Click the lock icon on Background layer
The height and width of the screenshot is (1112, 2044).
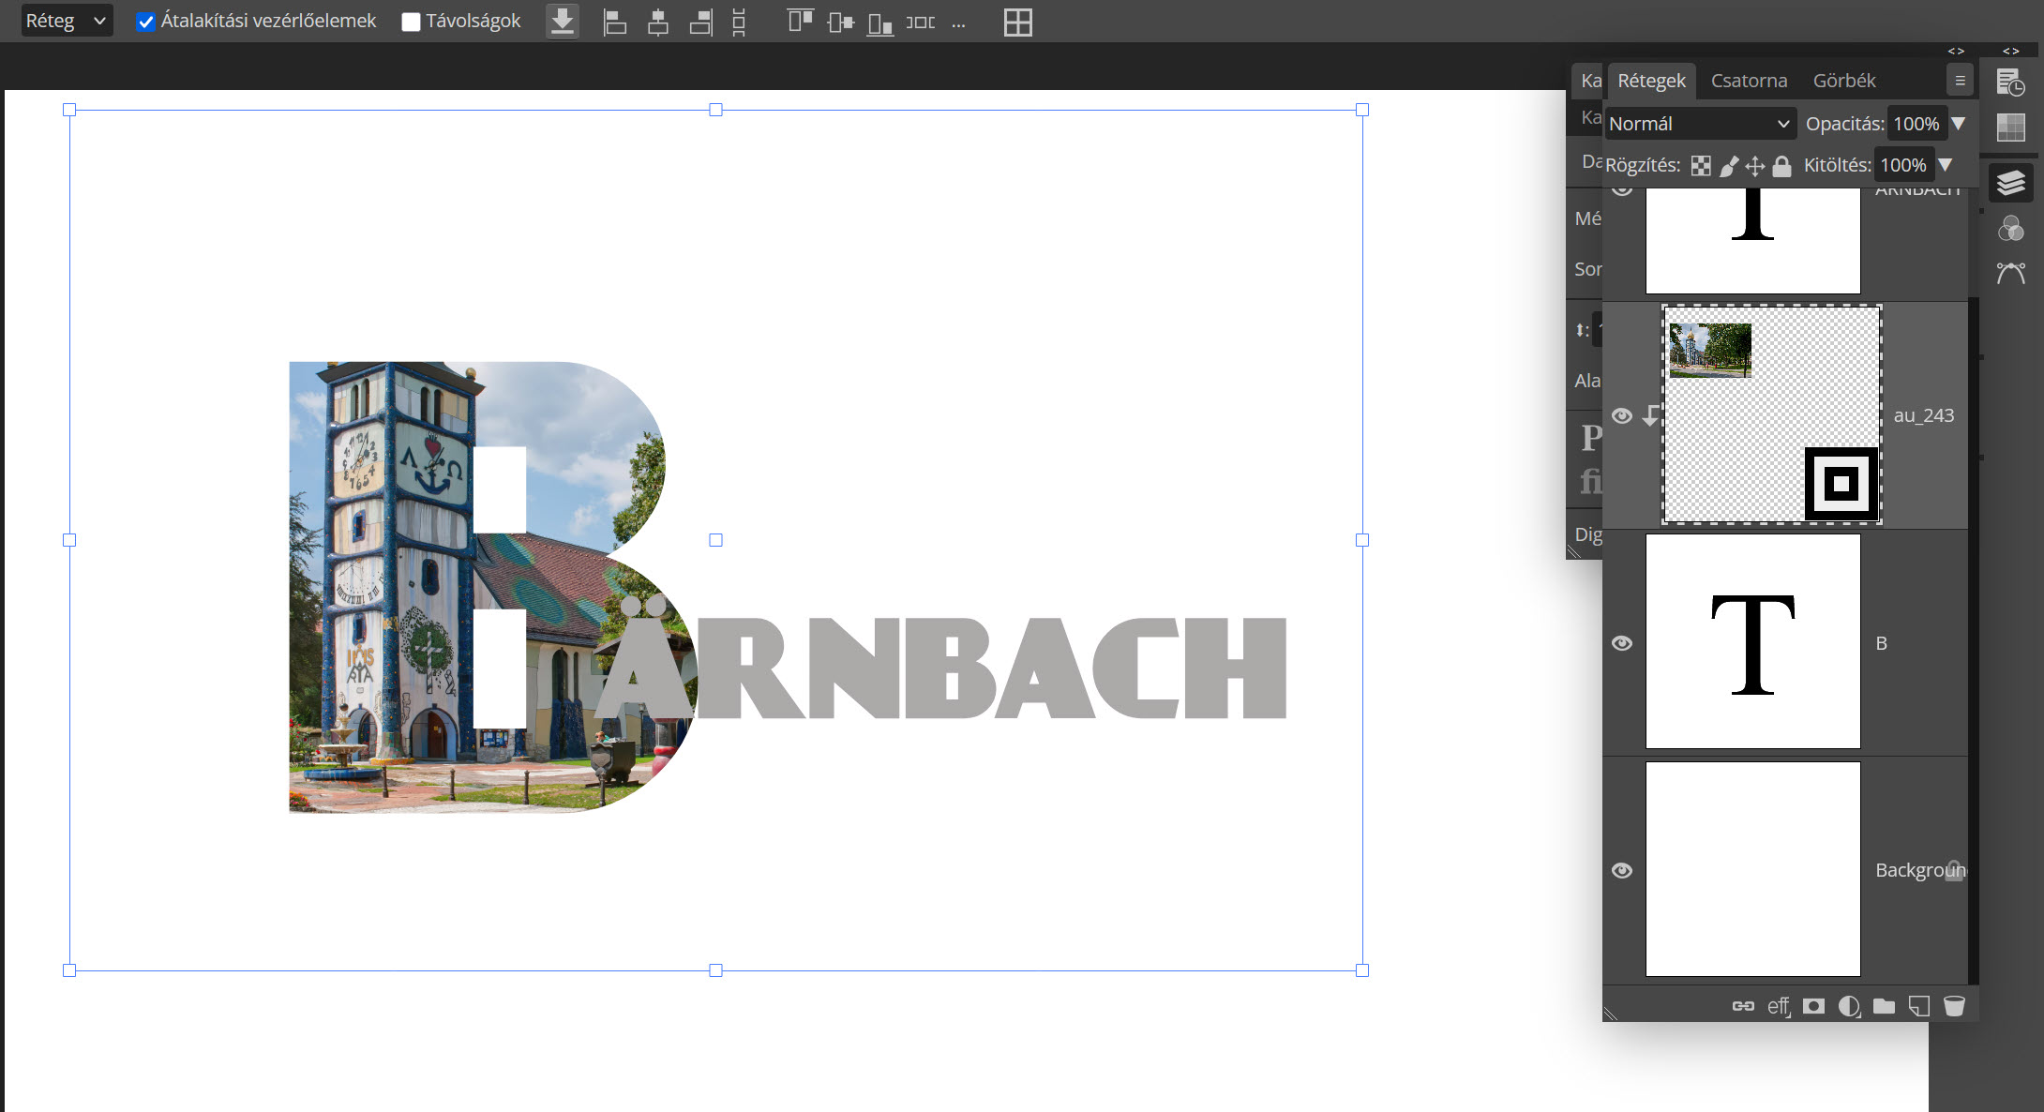[x=1954, y=870]
